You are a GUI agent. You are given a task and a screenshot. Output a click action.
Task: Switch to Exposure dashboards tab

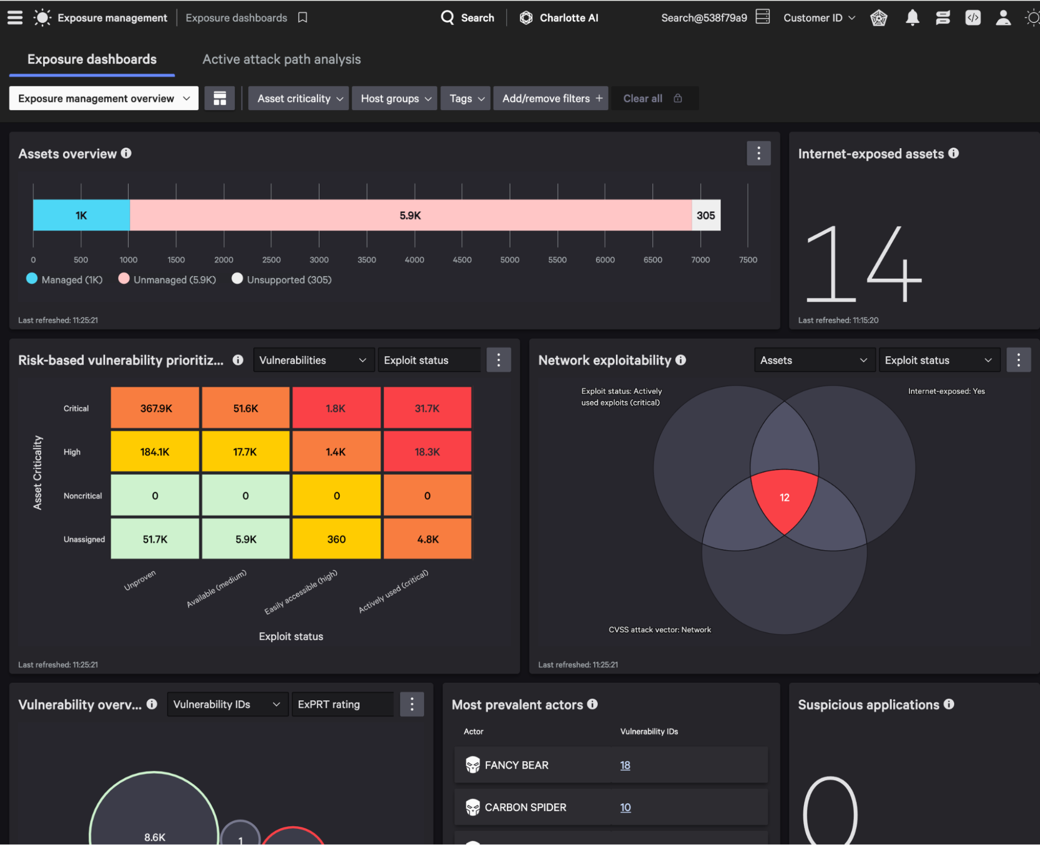click(x=92, y=59)
